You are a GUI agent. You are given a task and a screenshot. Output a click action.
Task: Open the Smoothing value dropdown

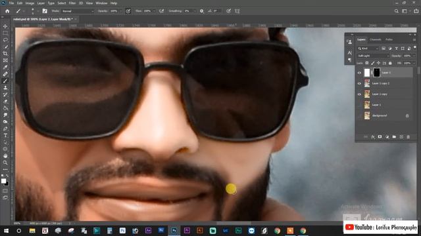pos(195,11)
